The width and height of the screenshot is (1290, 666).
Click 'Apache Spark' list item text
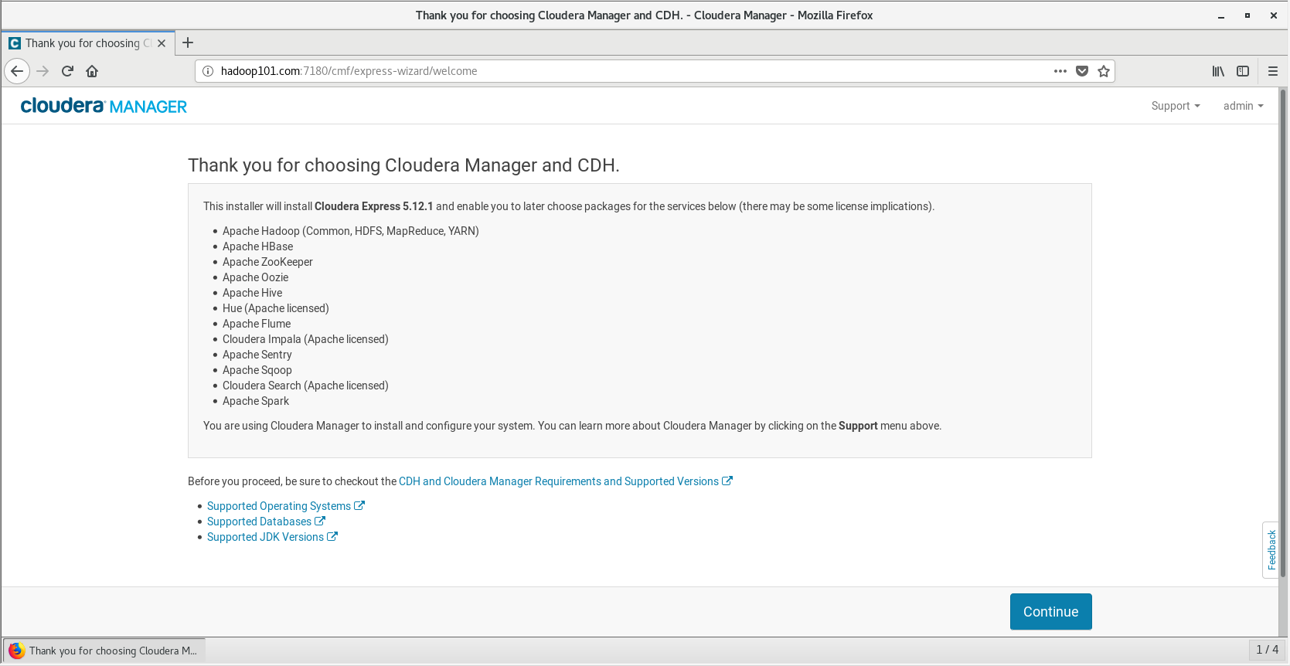(256, 401)
